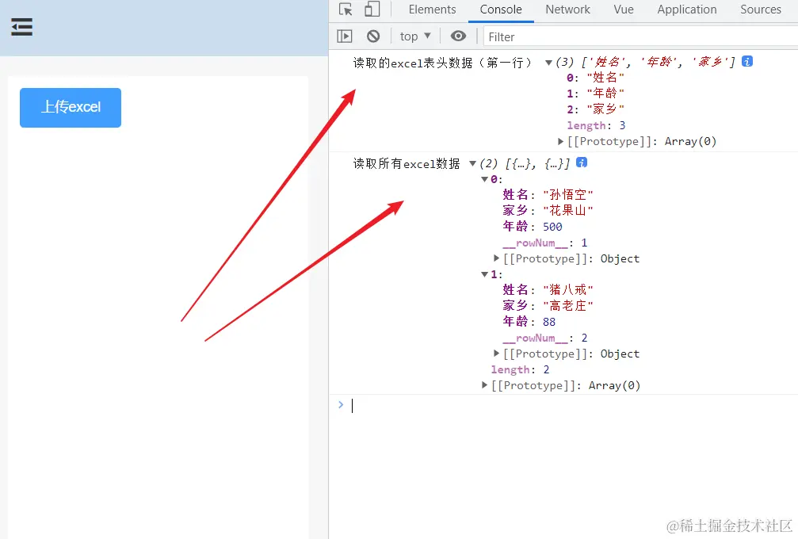Clear the console with the ban icon

point(373,36)
